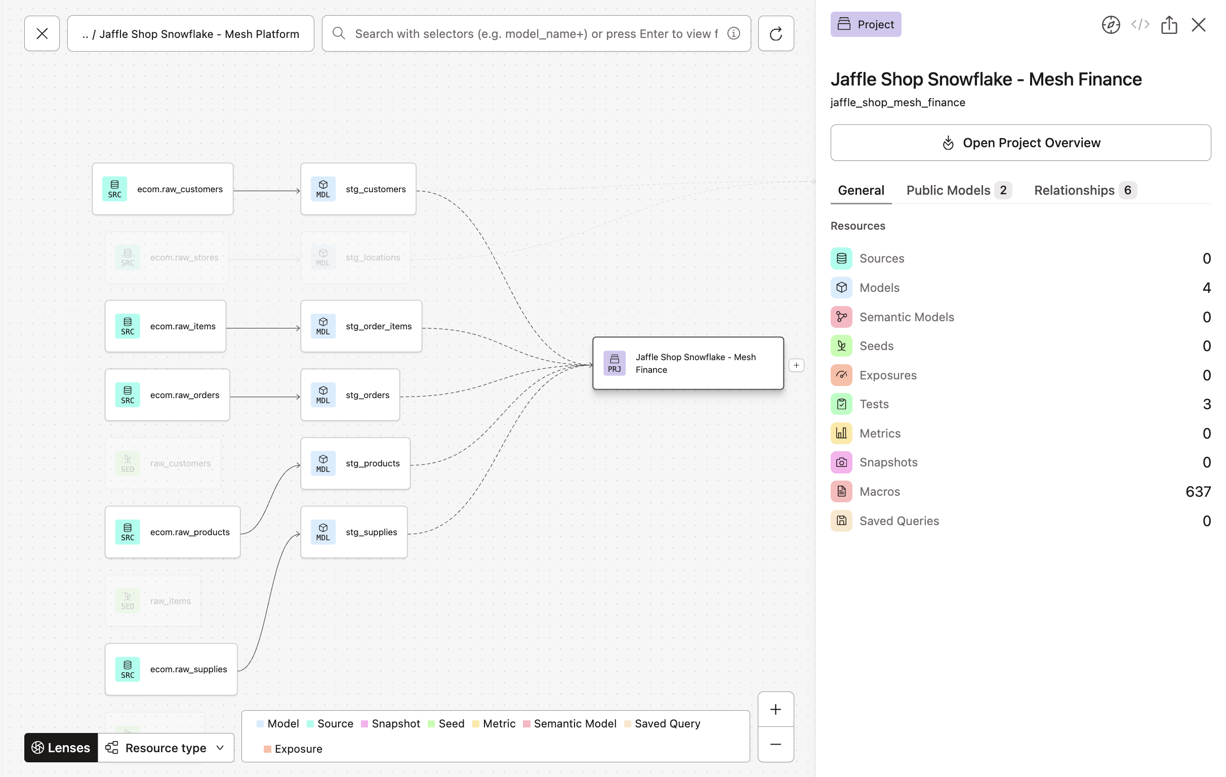The width and height of the screenshot is (1226, 777).
Task: Click the jaffle_shop_mesh_finance project identifier
Action: [x=897, y=102]
